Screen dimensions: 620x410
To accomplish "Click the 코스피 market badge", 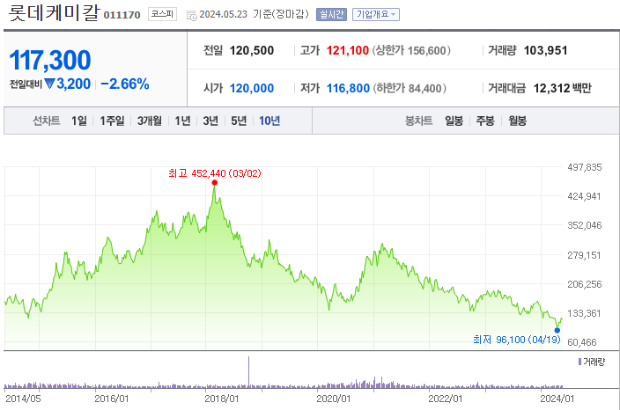I will pos(163,14).
